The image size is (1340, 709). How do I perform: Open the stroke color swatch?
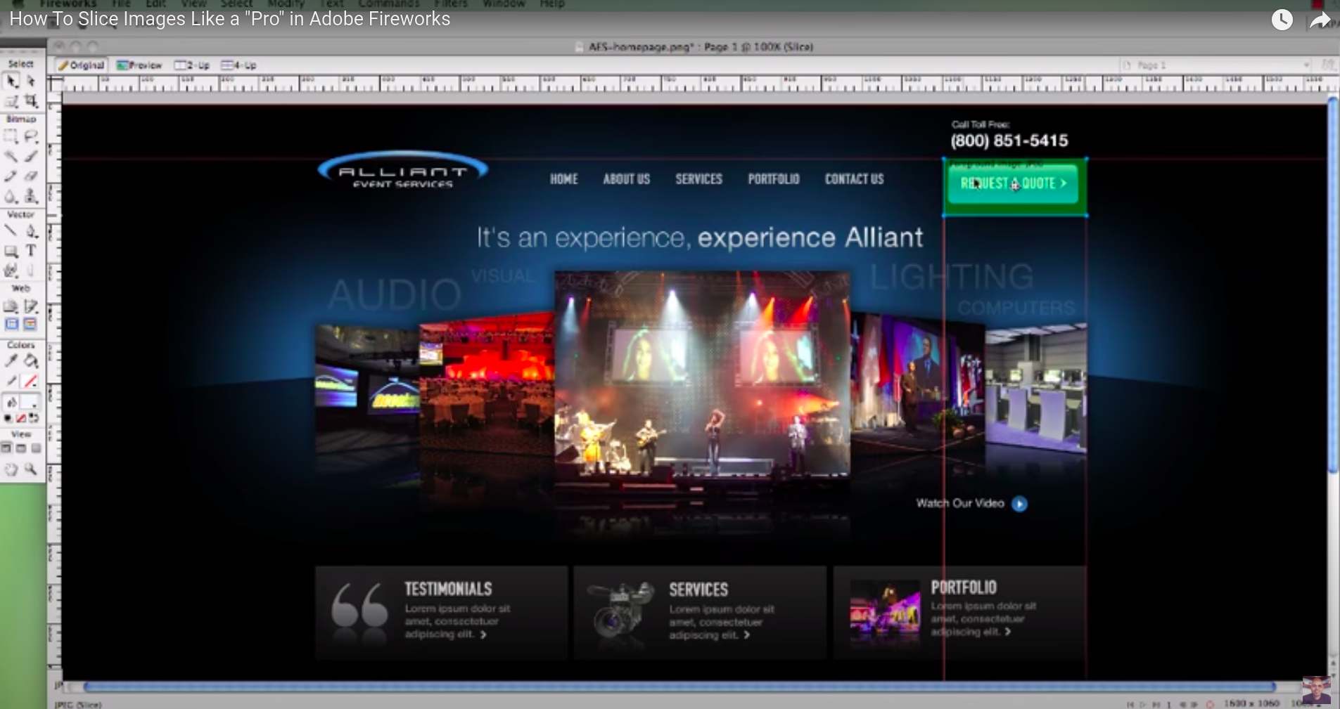(30, 382)
